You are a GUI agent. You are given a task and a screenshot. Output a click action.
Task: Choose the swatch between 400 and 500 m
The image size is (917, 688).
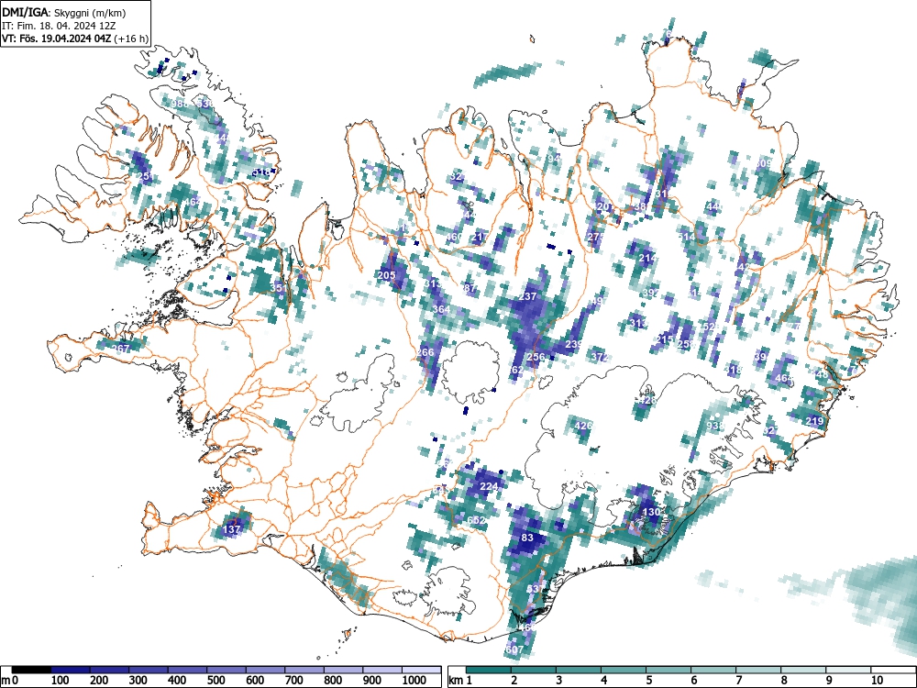[x=187, y=670]
